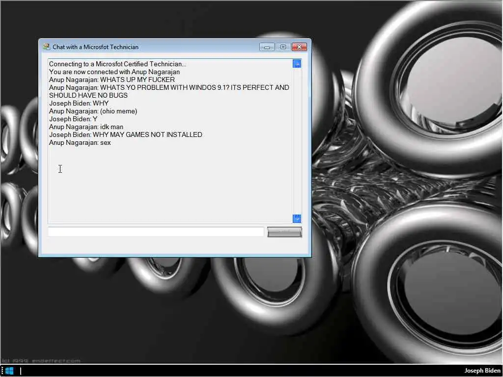Click the 'Joseph Biden: Y' message
The height and width of the screenshot is (377, 503).
click(x=73, y=119)
